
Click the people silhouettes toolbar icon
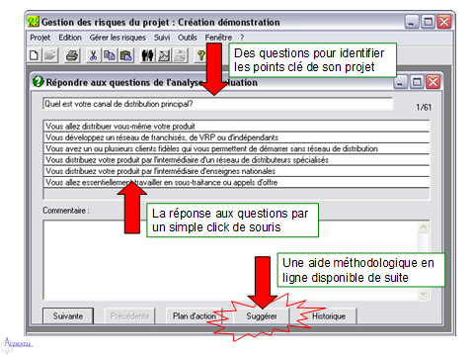point(147,55)
